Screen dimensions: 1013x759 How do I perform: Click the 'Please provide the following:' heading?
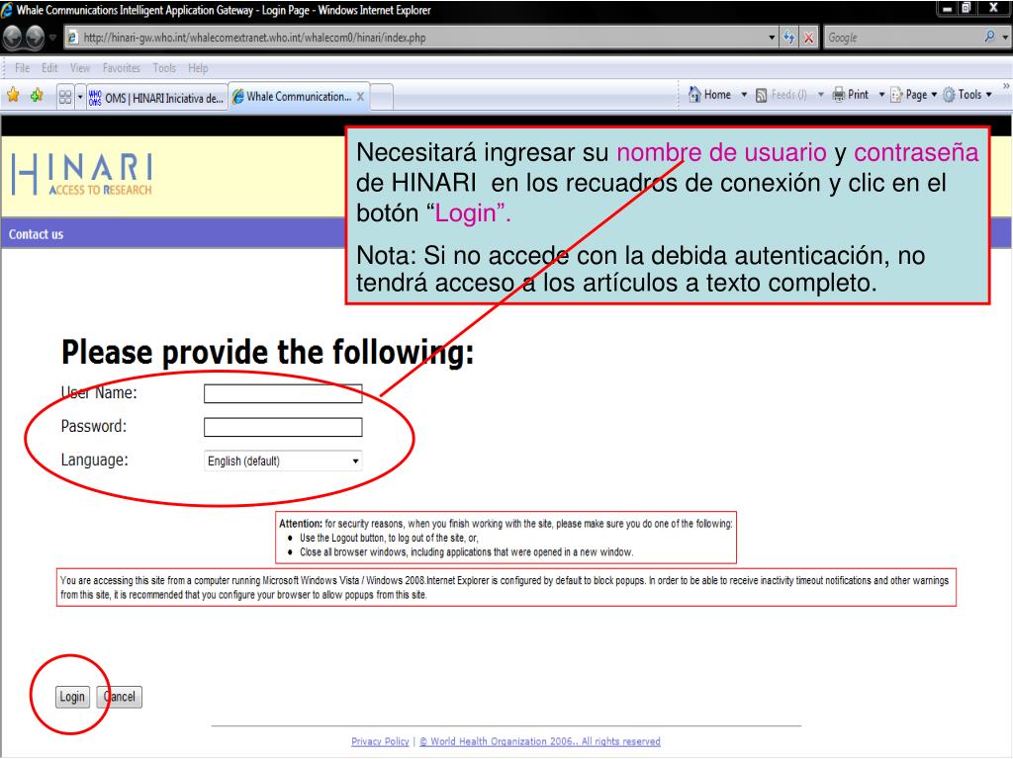(267, 353)
